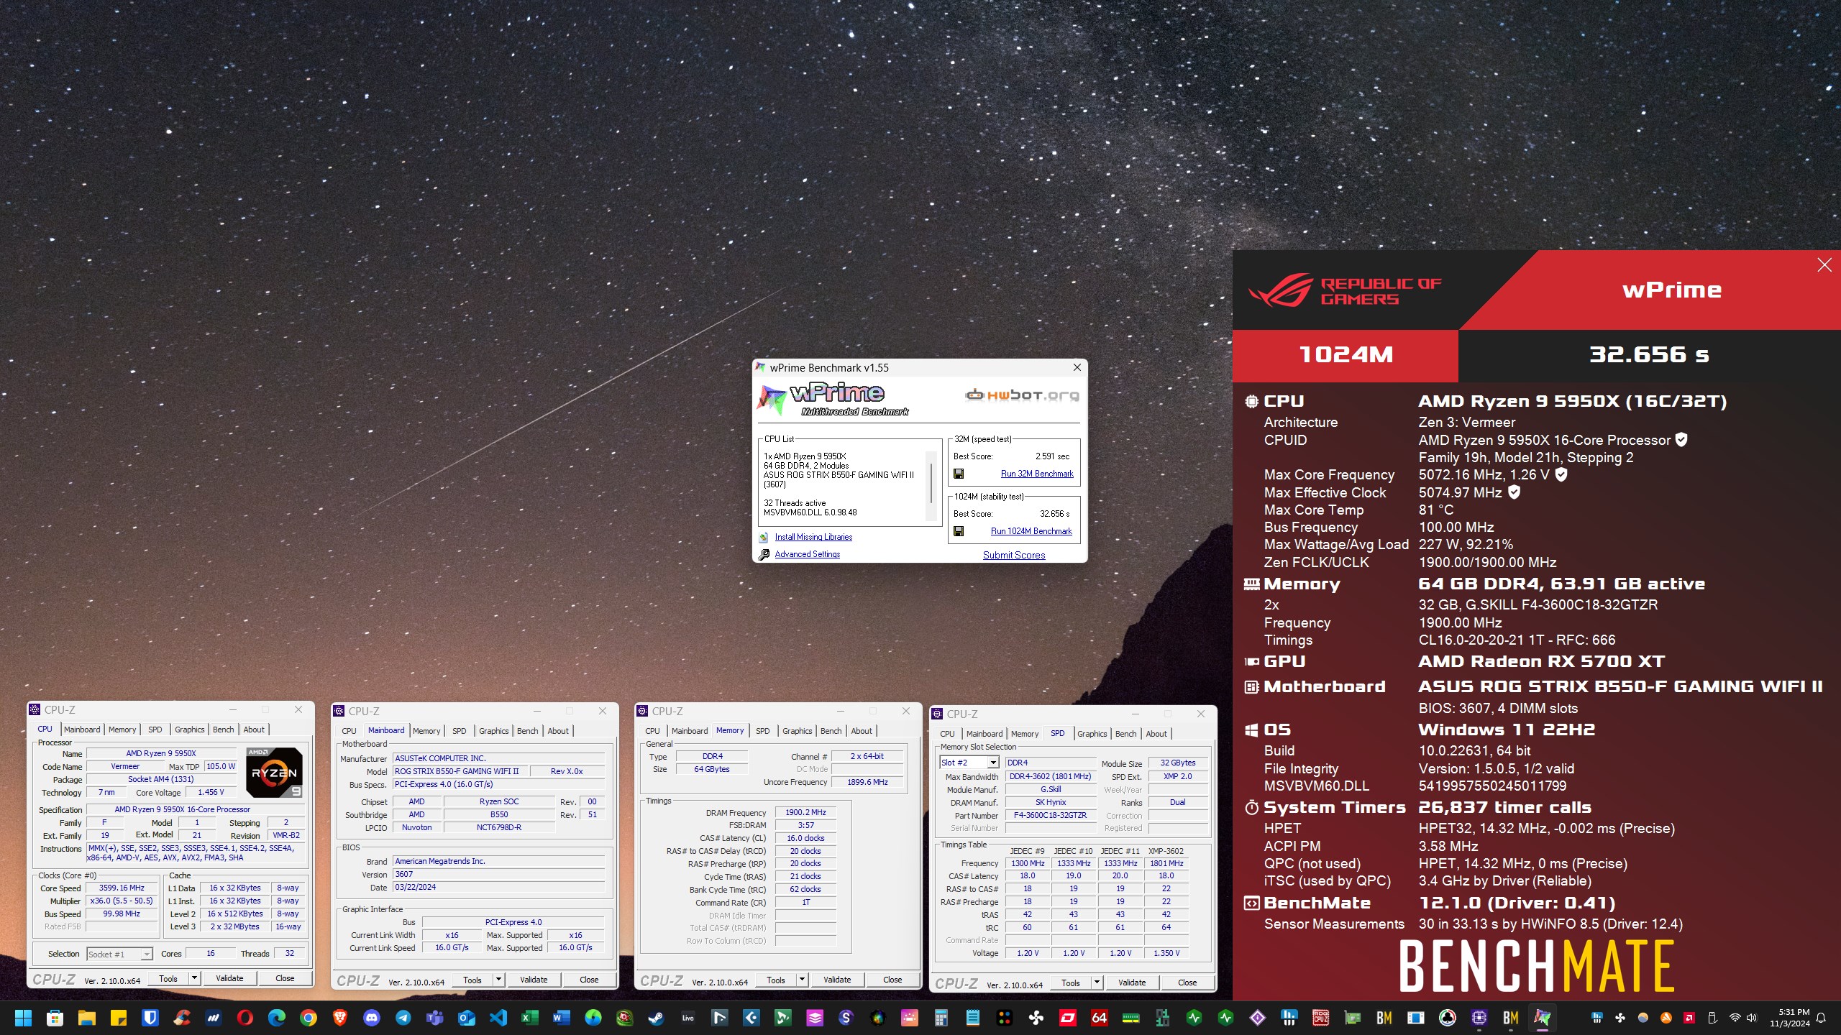Open Microsoft Teams from the taskbar
Screen dimensions: 1841x1035
pos(434,1018)
